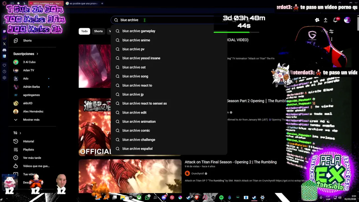Open agstingames channel in subscriptions

pos(32,95)
